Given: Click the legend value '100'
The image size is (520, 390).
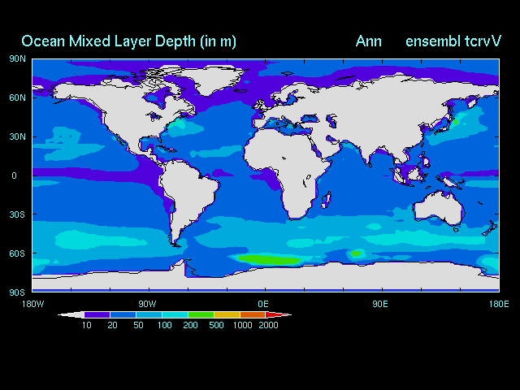Looking at the screenshot, I should pyautogui.click(x=164, y=325).
